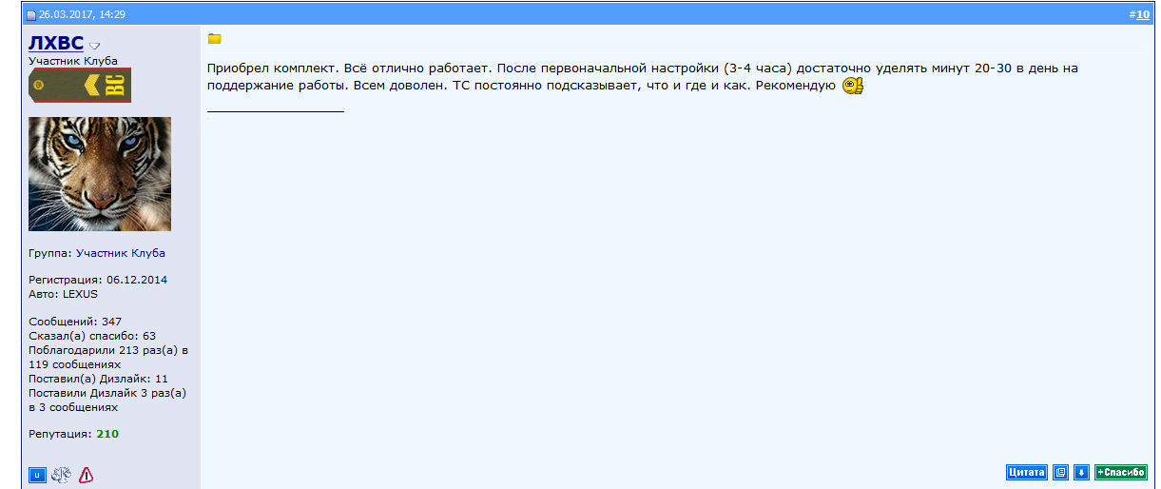The image size is (1161, 489).
Task: Click the blue down-arrow quick reply icon
Action: pyautogui.click(x=1081, y=472)
